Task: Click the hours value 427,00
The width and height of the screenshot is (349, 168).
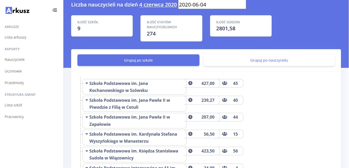Action: [x=208, y=83]
